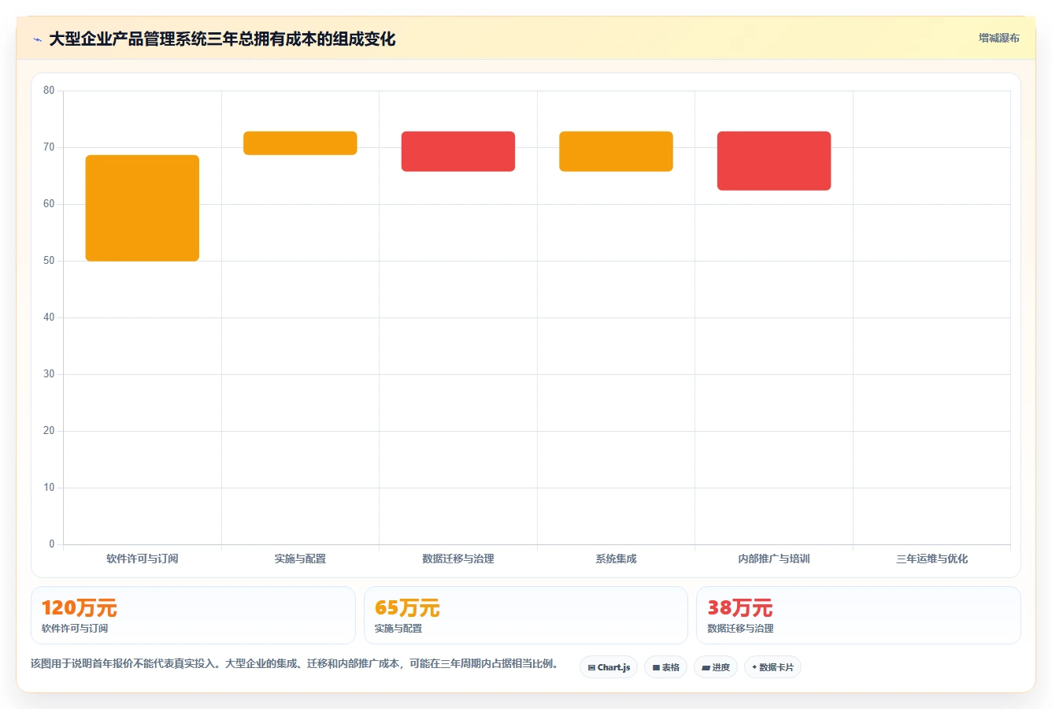The height and width of the screenshot is (709, 1052).
Task: Click the y-axis value 80
Action: [x=49, y=91]
